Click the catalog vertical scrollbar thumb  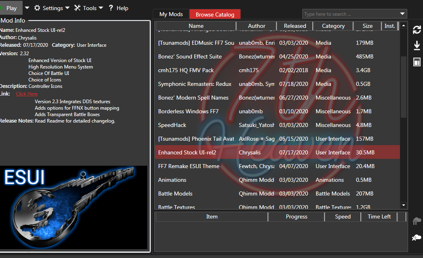404,87
